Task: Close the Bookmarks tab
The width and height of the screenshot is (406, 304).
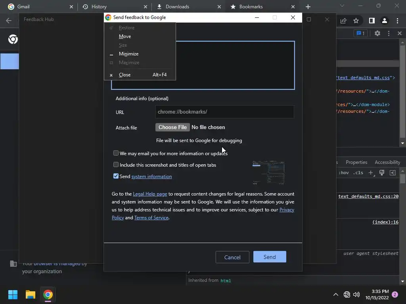Action: [293, 7]
